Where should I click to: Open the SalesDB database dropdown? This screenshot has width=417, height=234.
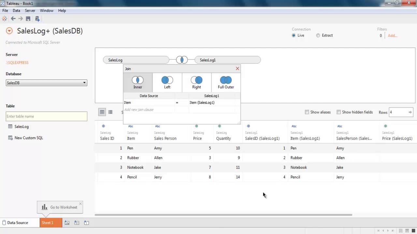point(47,83)
